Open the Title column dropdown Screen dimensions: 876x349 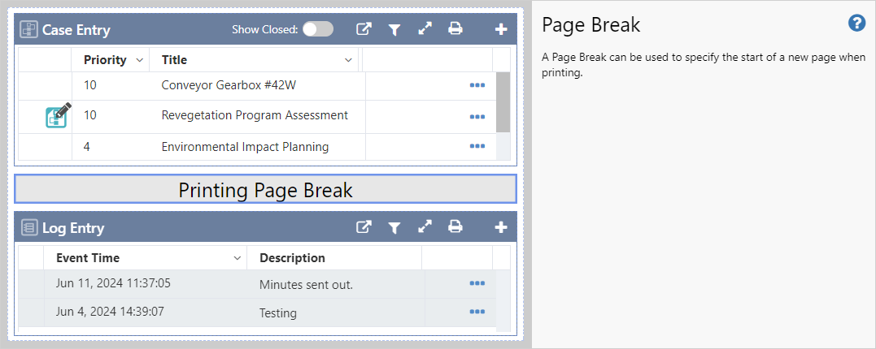click(348, 60)
